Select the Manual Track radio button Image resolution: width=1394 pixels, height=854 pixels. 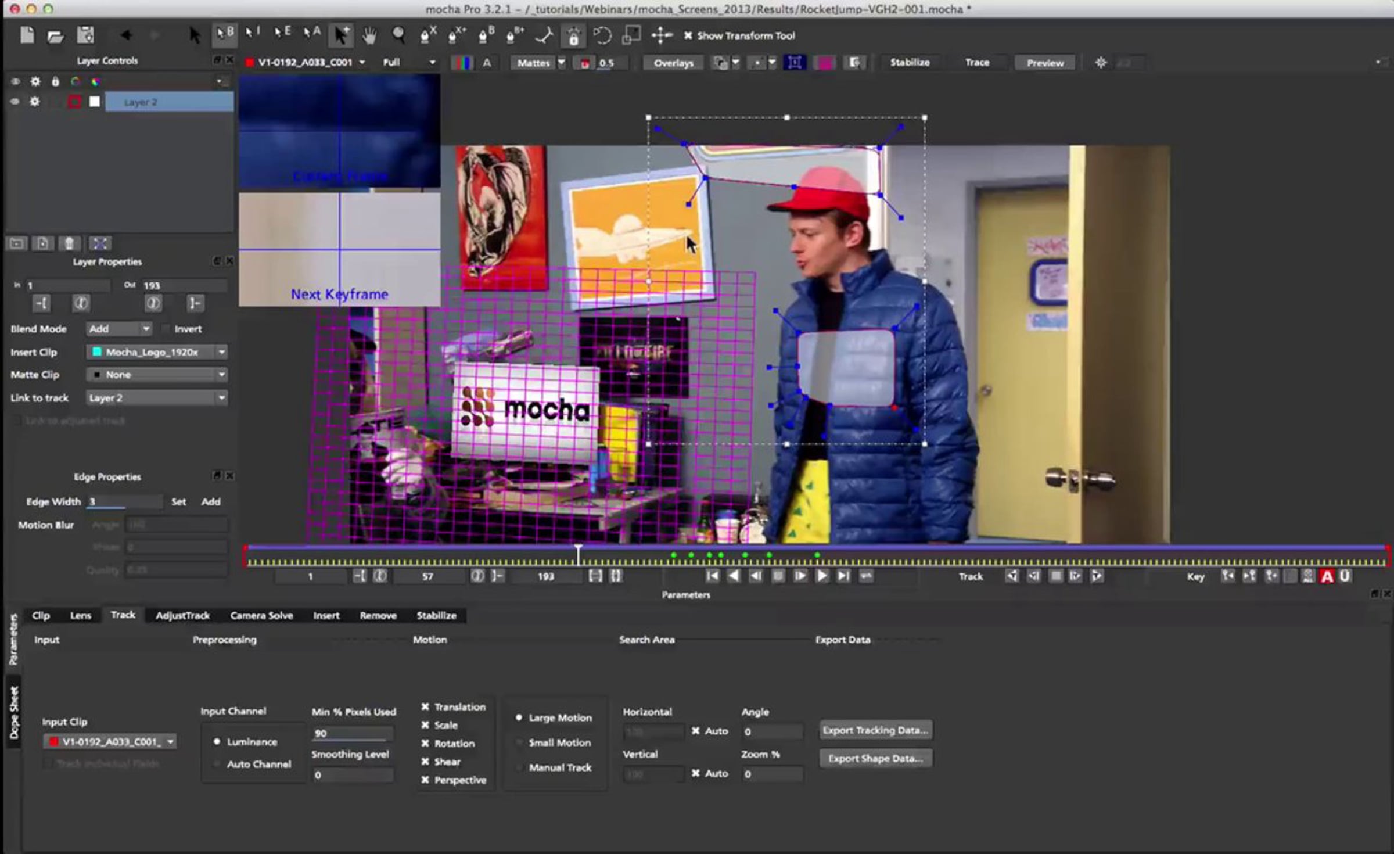pos(519,768)
